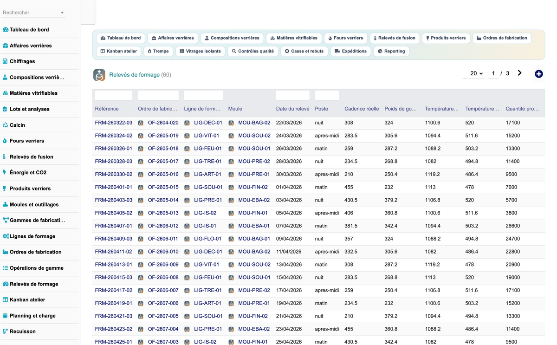Screen dimensions: 557x345
Task: Sort by Date du relevé column header
Action: [292, 109]
